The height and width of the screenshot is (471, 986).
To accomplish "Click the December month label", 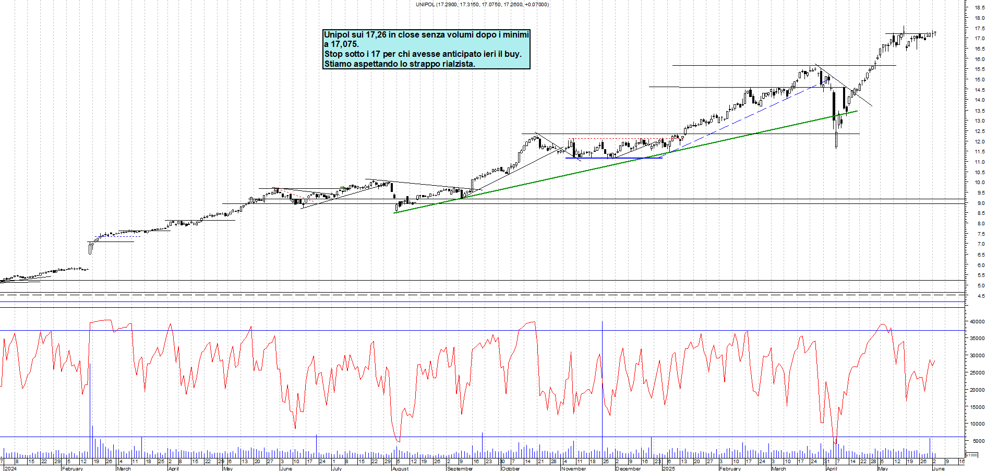I will tap(628, 468).
